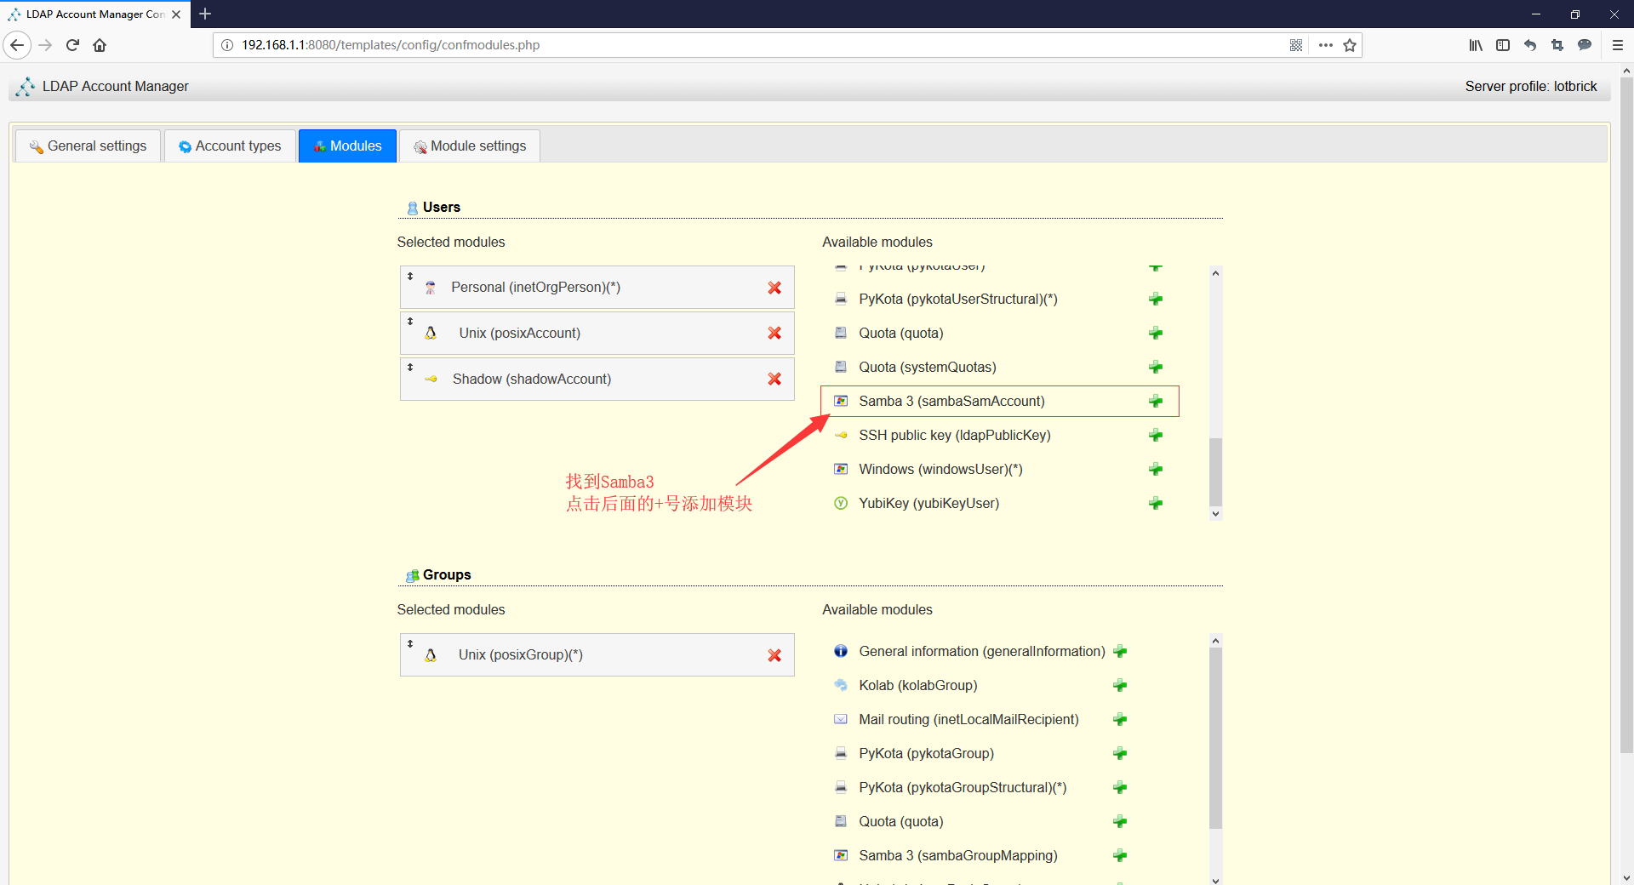
Task: Add the SSH public key module
Action: [1156, 435]
